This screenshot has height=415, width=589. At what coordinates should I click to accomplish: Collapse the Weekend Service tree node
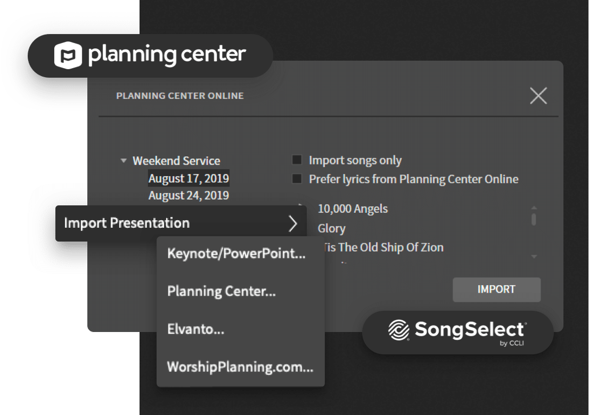123,161
